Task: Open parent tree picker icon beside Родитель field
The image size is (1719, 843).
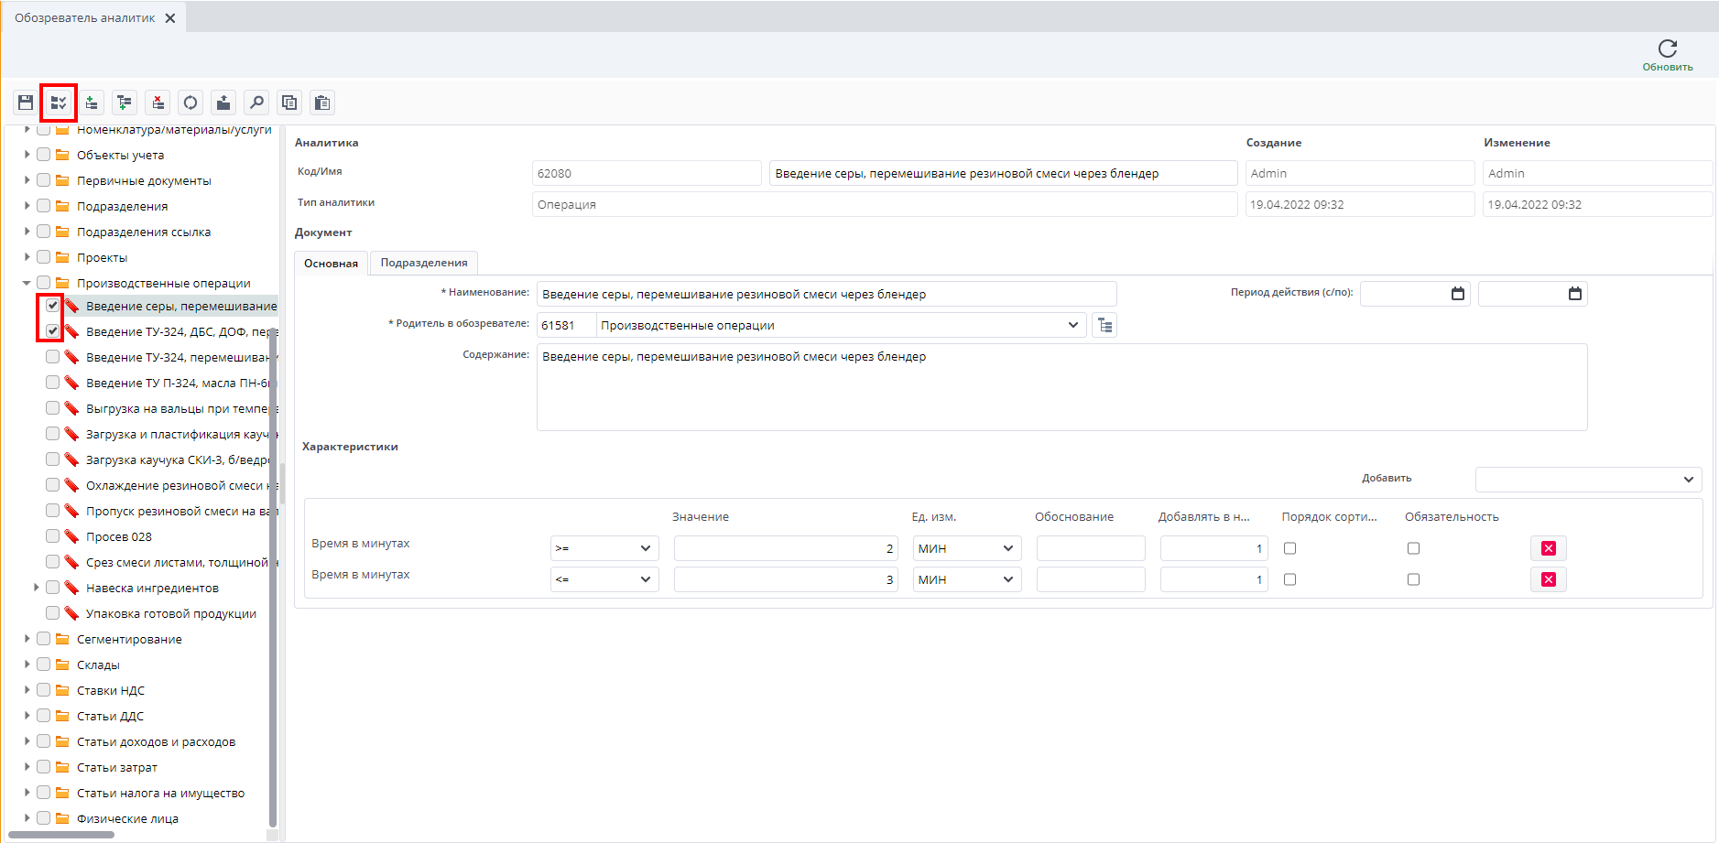Action: point(1104,325)
